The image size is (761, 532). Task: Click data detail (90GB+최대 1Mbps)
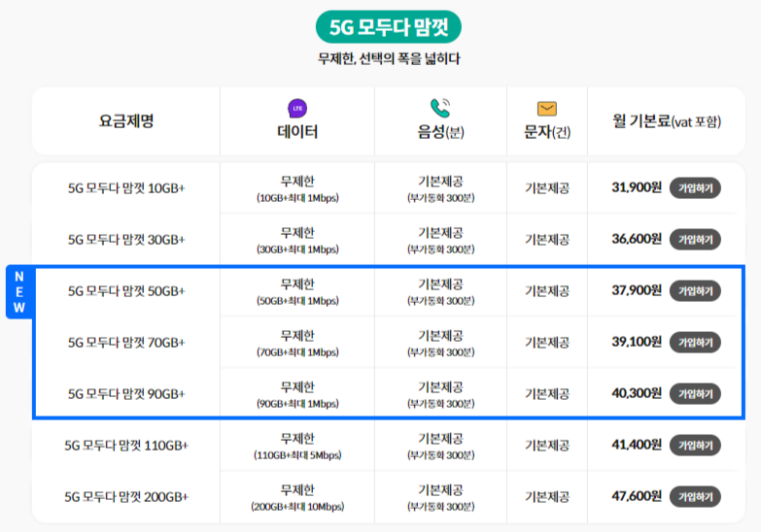point(297,404)
